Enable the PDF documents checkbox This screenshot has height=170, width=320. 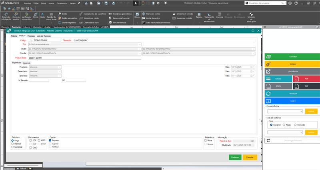tap(31, 140)
